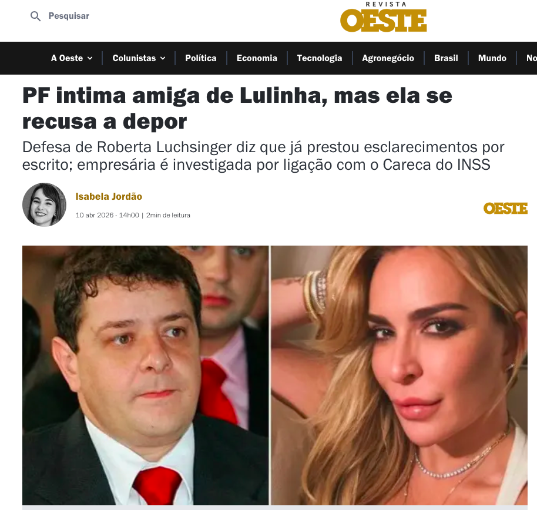Click the Pesquisar search field

pos(69,16)
